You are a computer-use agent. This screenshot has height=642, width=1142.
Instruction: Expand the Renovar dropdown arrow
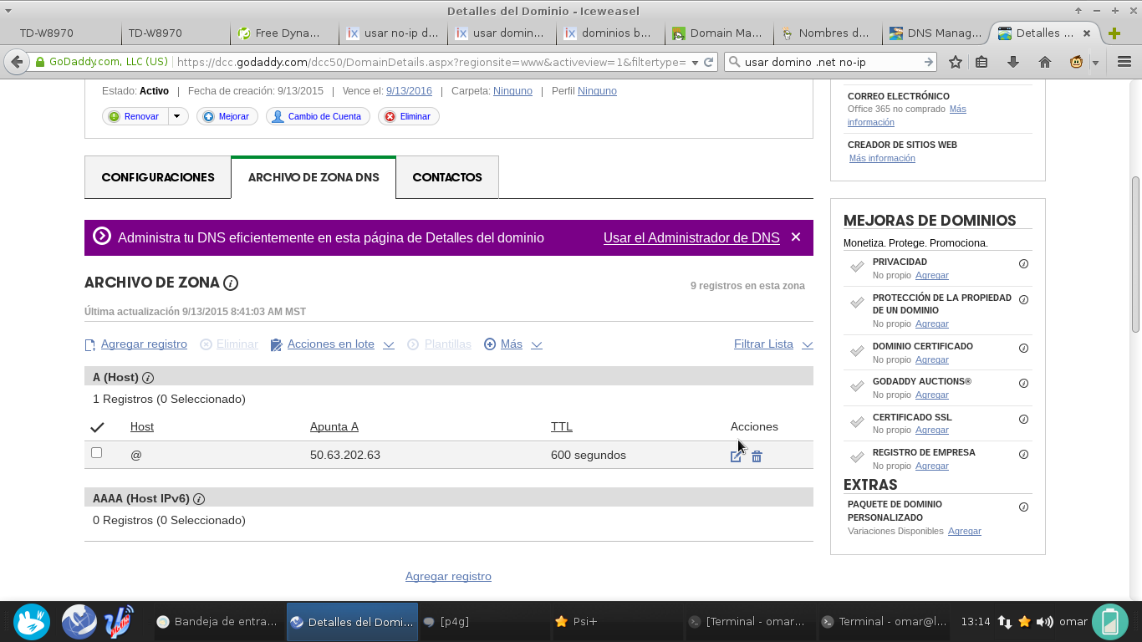[x=178, y=116]
